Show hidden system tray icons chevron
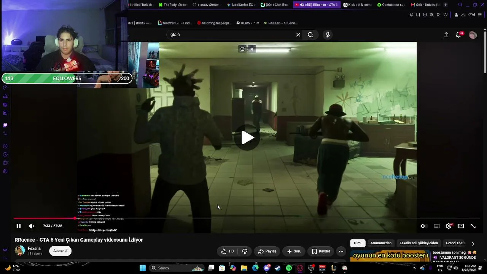This screenshot has width=487, height=274. tap(414, 268)
